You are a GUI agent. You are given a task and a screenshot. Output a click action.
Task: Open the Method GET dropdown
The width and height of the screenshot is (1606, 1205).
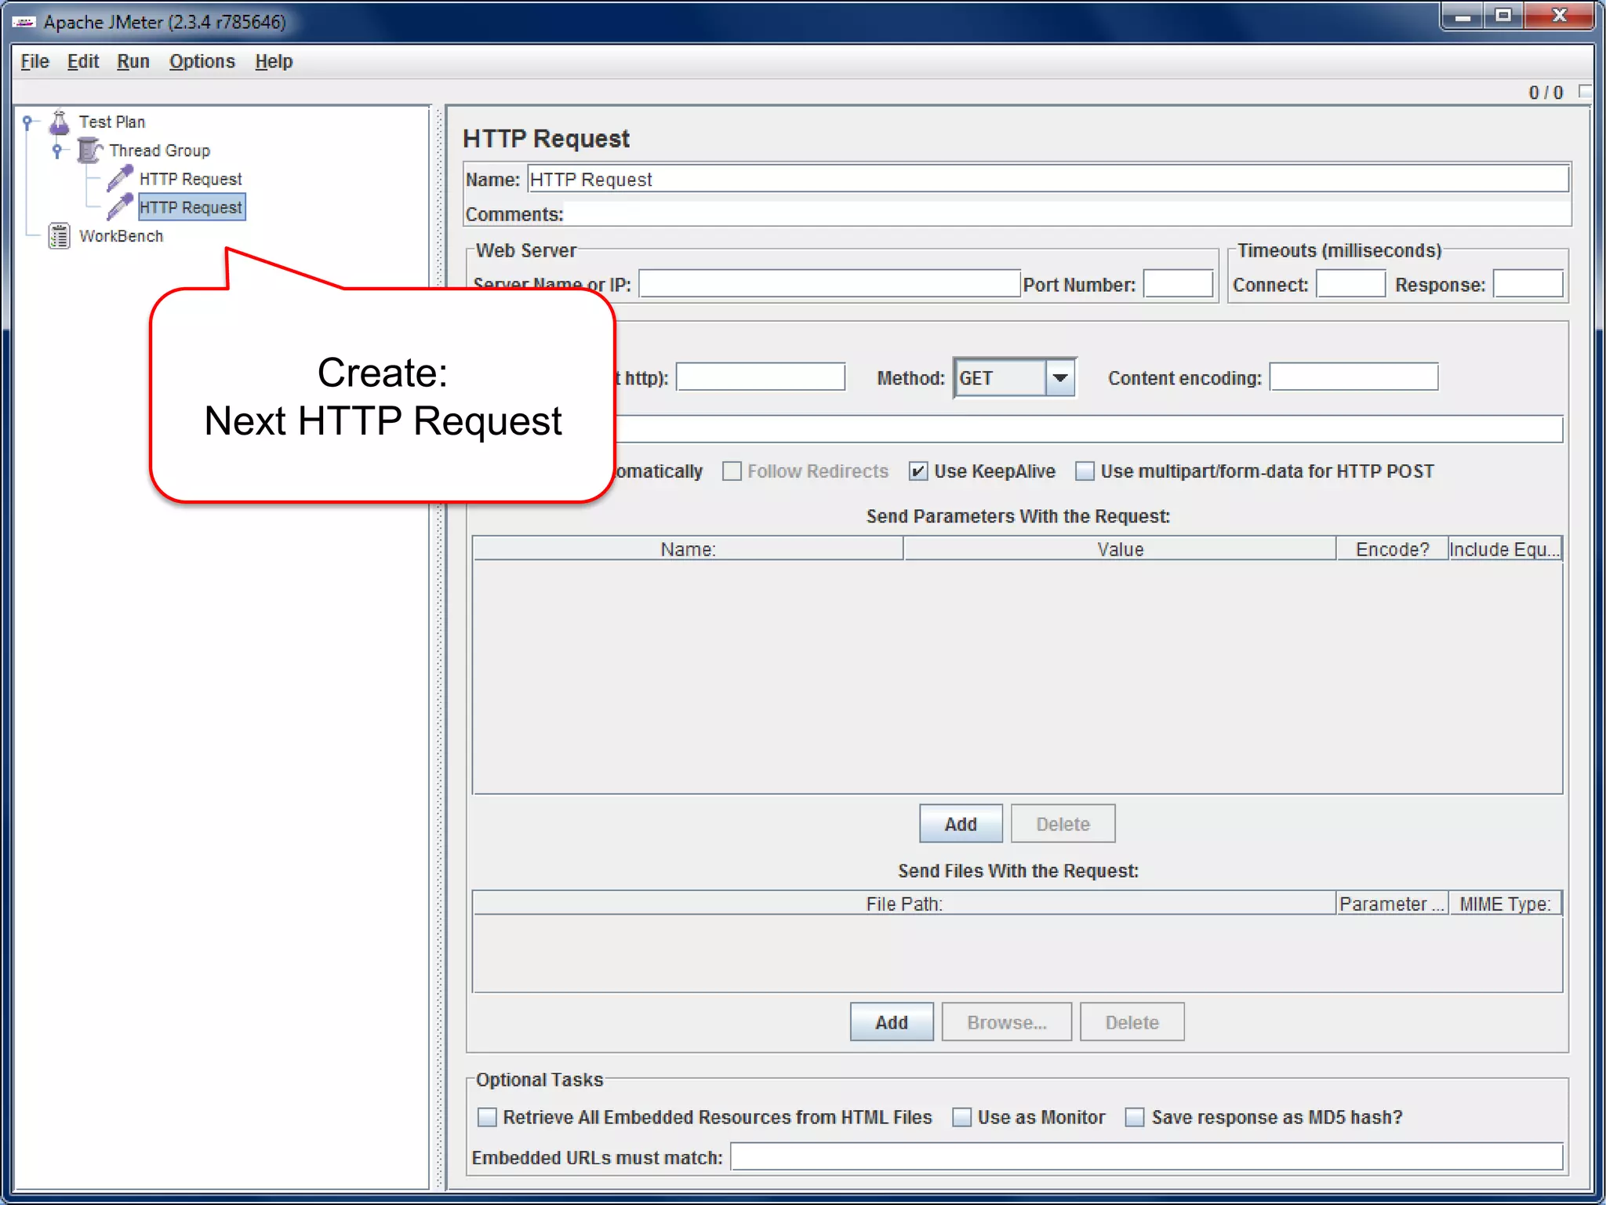point(1060,378)
